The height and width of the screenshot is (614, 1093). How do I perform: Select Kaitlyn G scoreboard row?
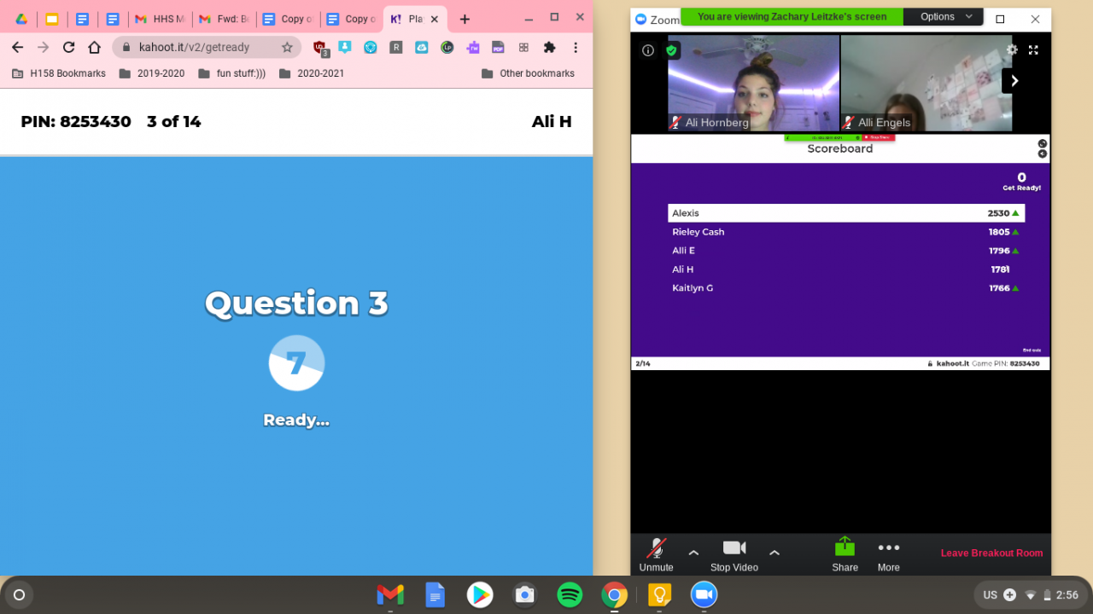click(x=846, y=288)
